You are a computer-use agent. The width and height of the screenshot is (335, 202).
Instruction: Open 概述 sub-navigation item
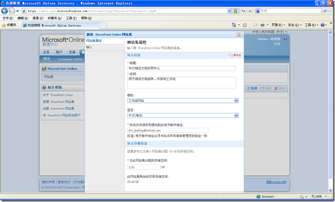(x=47, y=59)
